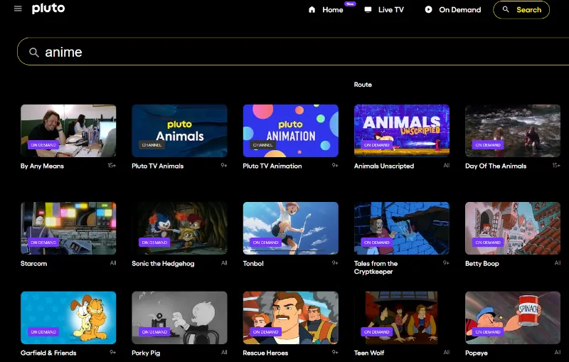This screenshot has height=362, width=569.
Task: Open the Popeye thumbnail
Action: coord(512,317)
